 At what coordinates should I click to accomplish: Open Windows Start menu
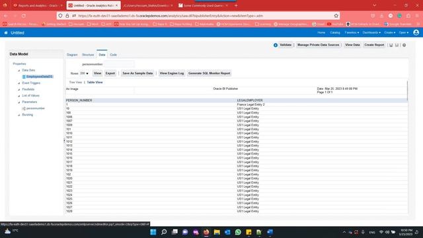point(153,232)
